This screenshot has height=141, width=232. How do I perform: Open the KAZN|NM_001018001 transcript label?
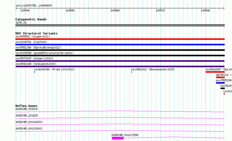(29, 128)
